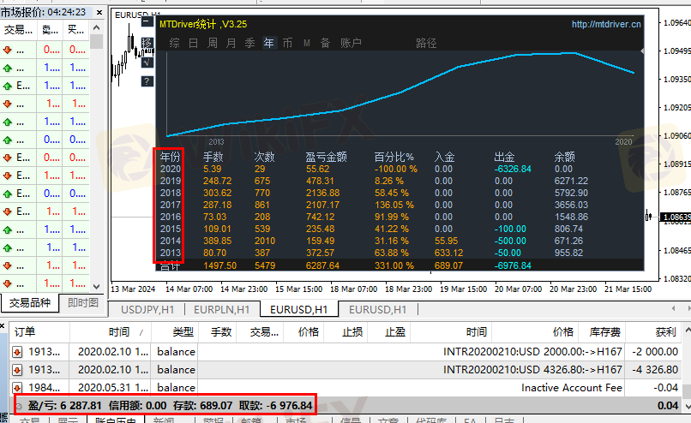Select the 账户历史 terminal tab

116,420
